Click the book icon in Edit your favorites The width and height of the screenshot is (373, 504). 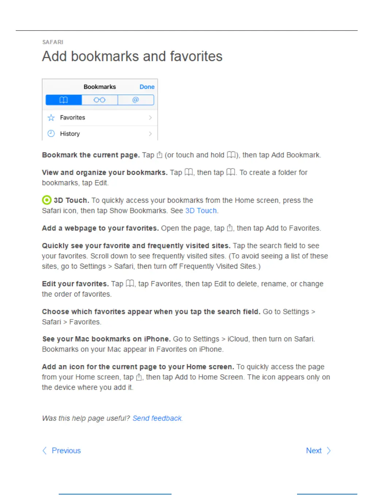[x=130, y=283]
